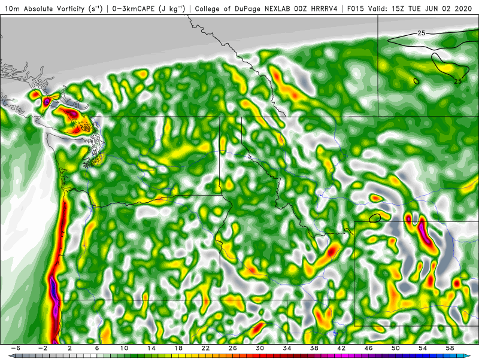Click 'Valid: 15Z TUE JUN 02 2020' text
The image size is (479, 359).
[422, 8]
